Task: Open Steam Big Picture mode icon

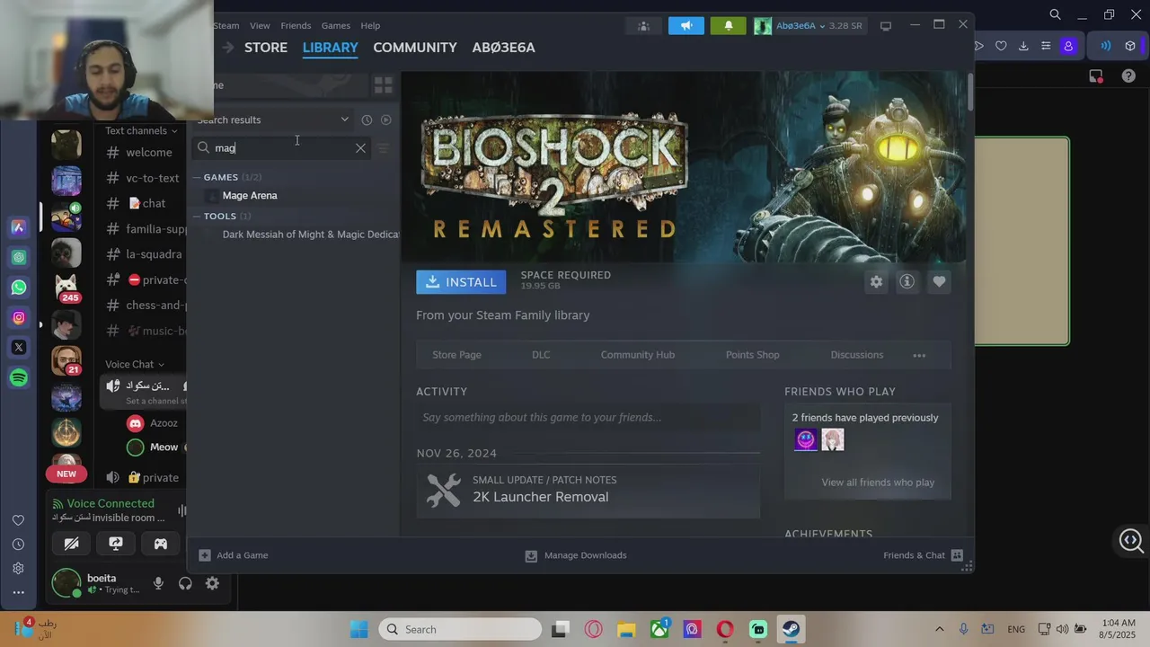Action: (x=886, y=26)
